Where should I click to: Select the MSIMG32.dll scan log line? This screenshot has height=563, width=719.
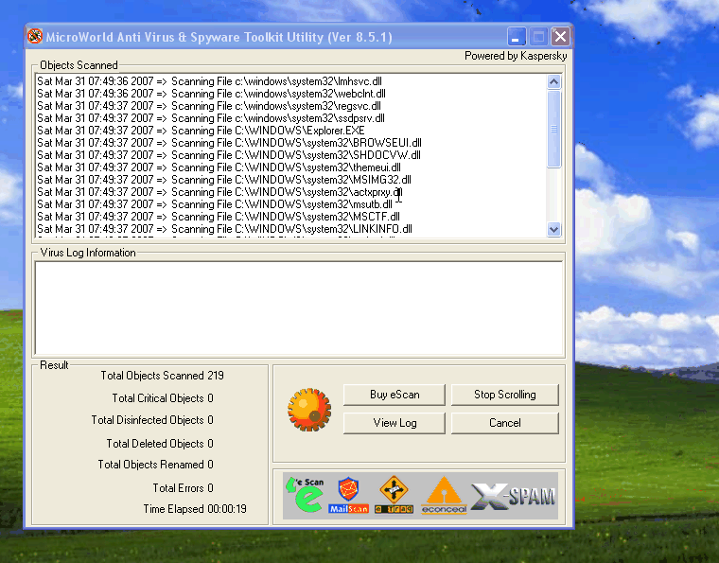tap(224, 180)
